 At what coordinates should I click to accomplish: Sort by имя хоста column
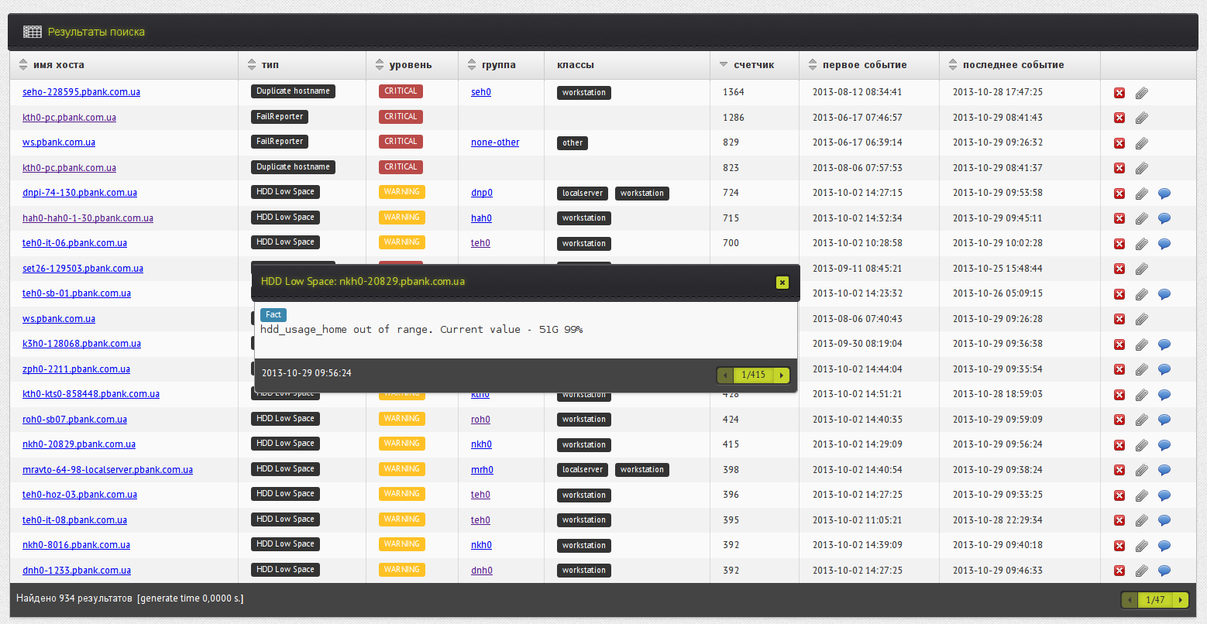pos(59,65)
